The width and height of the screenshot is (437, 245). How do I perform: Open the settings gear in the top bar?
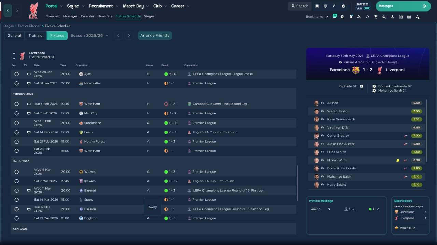343,6
